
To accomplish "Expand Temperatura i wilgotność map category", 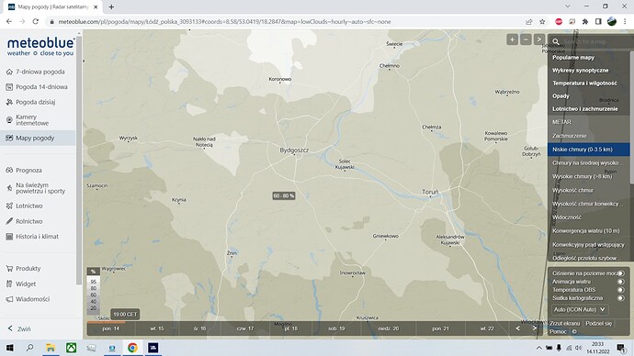I will point(584,83).
